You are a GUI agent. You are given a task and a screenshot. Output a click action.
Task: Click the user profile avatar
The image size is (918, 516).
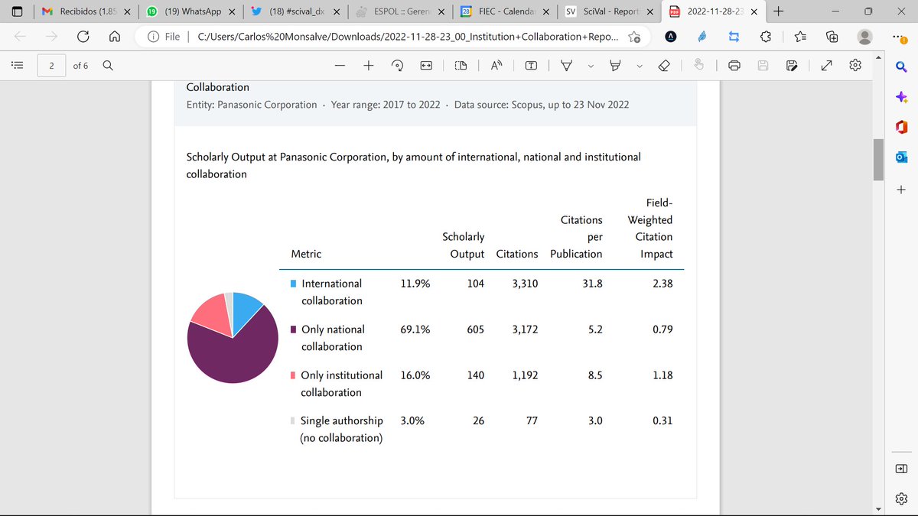coord(865,37)
